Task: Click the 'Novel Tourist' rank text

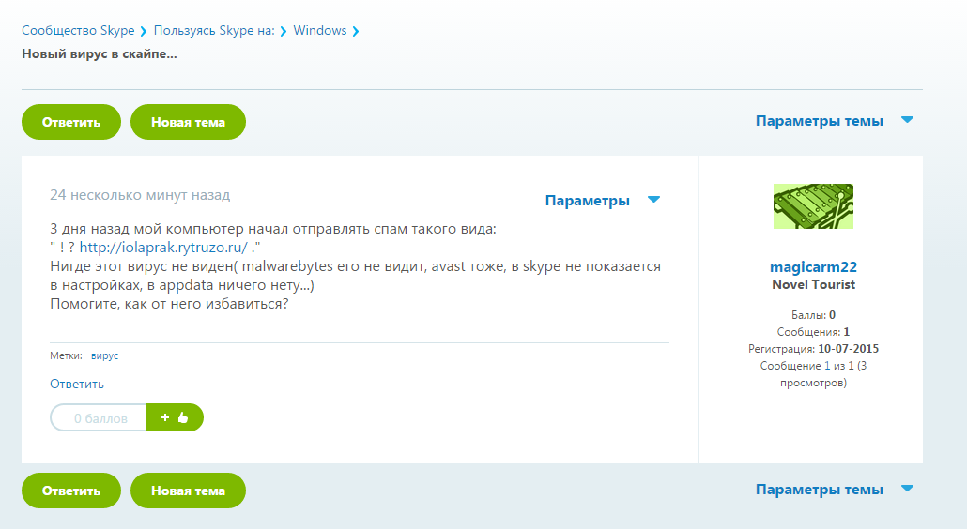Action: pyautogui.click(x=813, y=284)
